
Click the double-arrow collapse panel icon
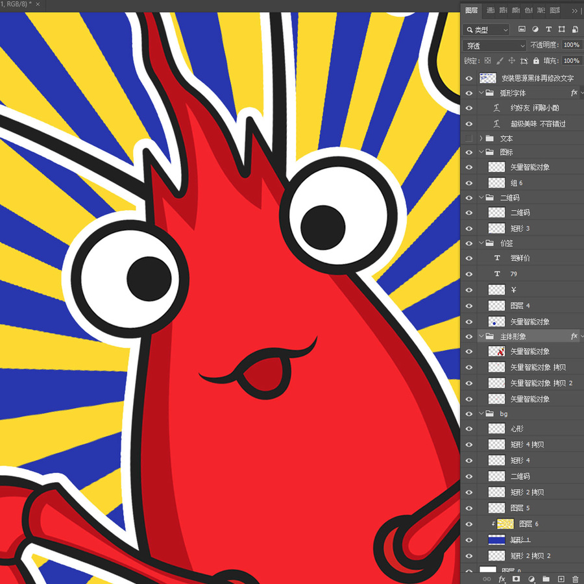pyautogui.click(x=574, y=11)
